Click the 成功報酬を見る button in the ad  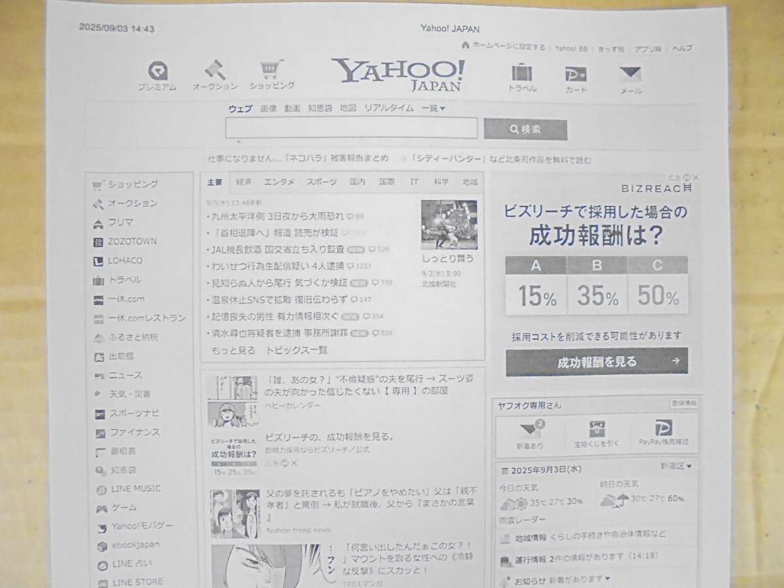tap(596, 361)
